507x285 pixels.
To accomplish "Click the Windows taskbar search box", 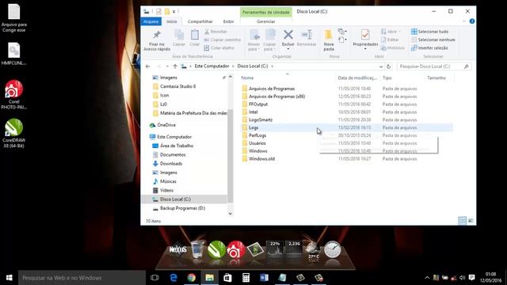I will (x=82, y=278).
